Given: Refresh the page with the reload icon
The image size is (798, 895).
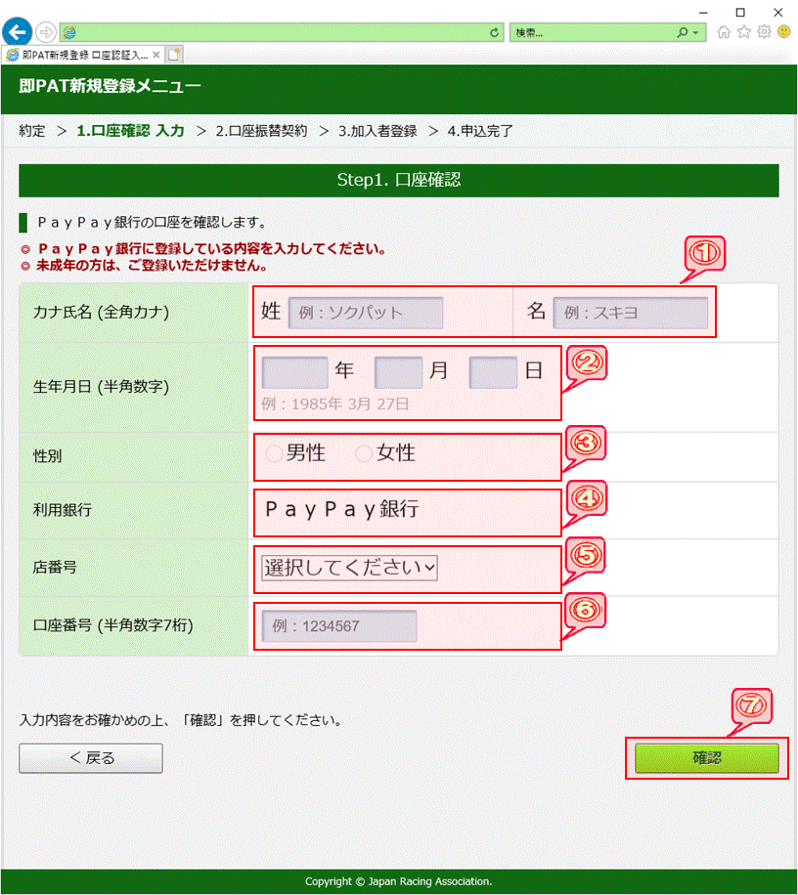Looking at the screenshot, I should click(x=496, y=32).
